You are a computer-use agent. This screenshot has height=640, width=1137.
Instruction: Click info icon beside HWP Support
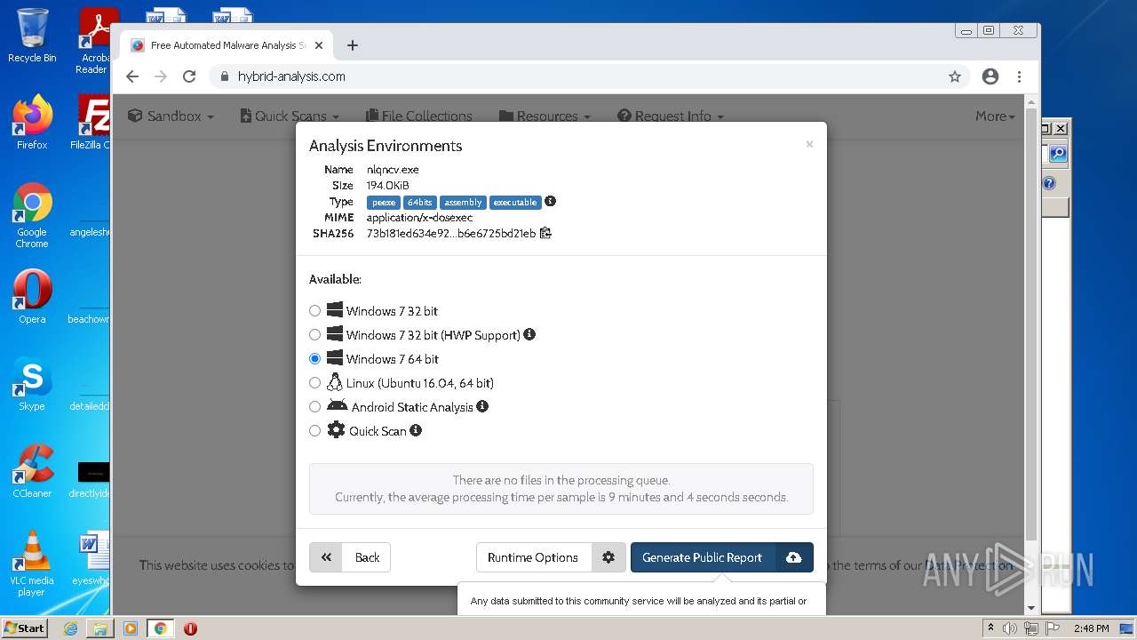point(529,334)
